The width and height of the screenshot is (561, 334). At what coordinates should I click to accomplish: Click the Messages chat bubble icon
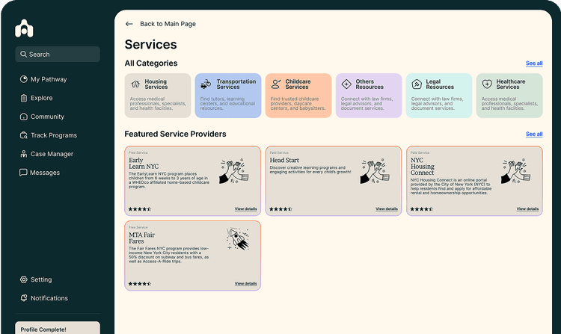click(23, 173)
